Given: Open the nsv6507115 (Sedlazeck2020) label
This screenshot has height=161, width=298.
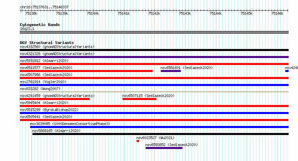Looking at the screenshot, I should (x=148, y=96).
